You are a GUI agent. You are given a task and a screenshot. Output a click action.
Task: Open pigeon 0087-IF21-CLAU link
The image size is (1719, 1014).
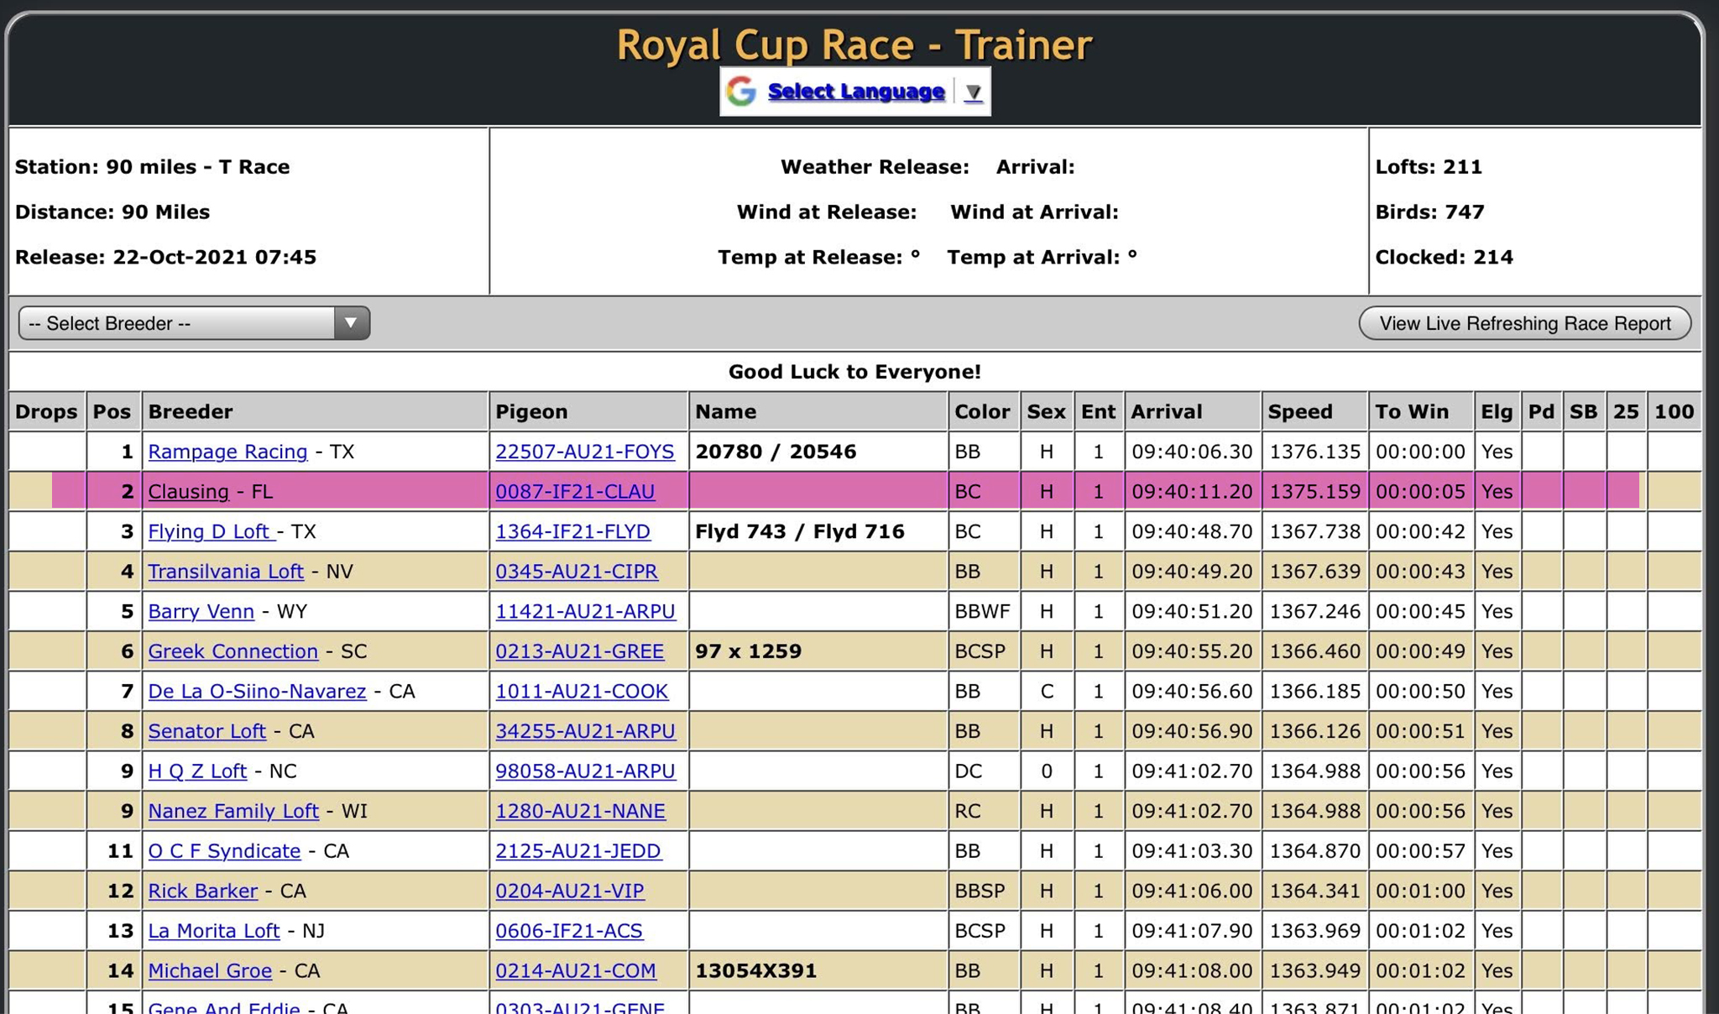pos(574,491)
